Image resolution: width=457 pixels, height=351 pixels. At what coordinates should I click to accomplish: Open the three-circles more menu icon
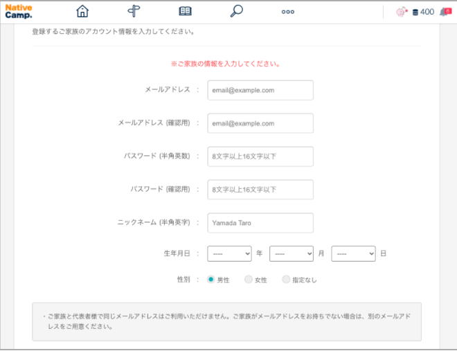pos(287,12)
